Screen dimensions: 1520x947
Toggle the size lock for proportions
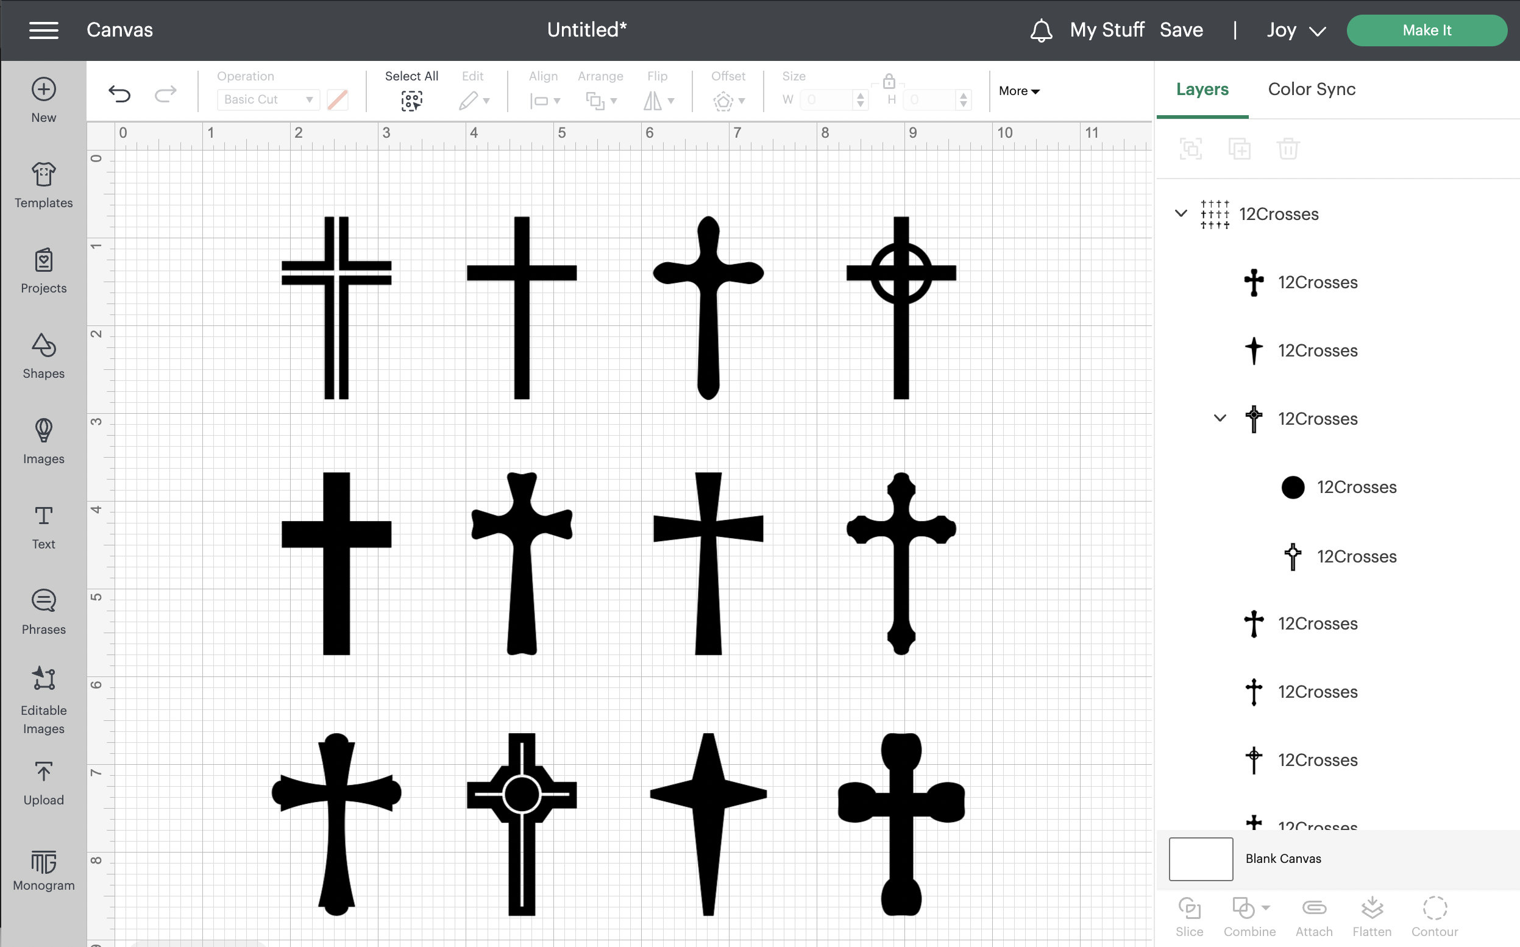point(889,83)
